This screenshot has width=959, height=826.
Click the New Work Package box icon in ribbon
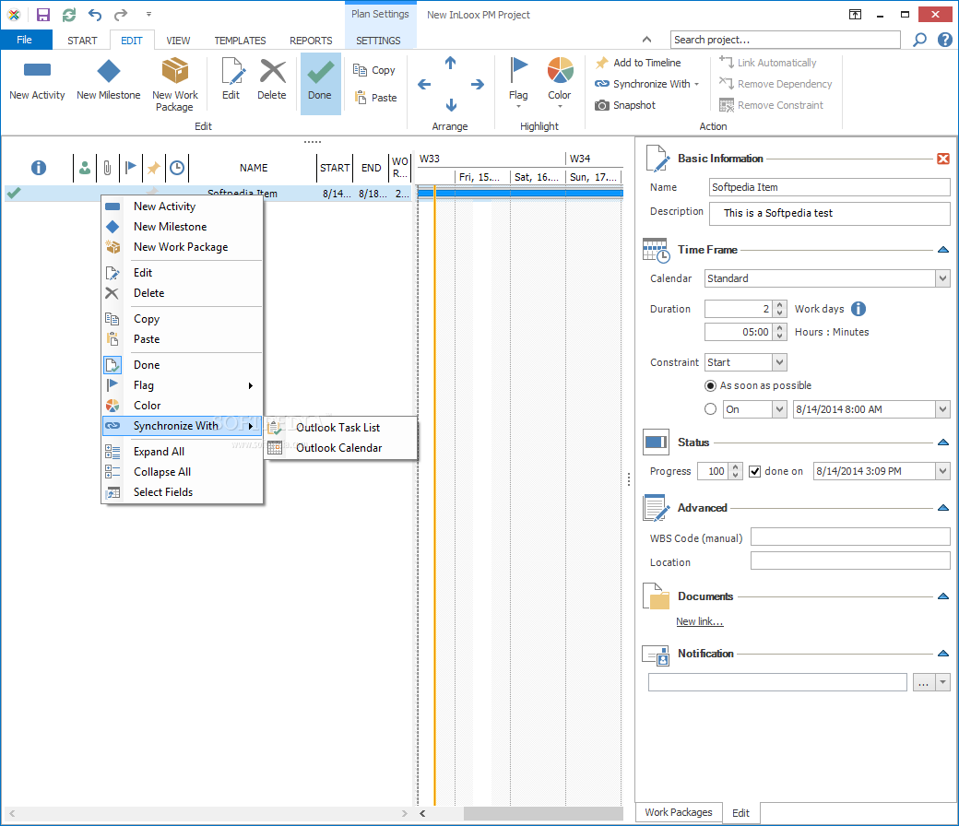[175, 70]
